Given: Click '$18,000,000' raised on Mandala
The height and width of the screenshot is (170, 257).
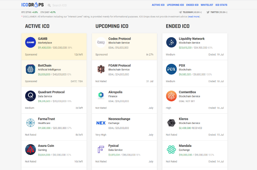Looking at the screenshot, I should (x=185, y=155).
